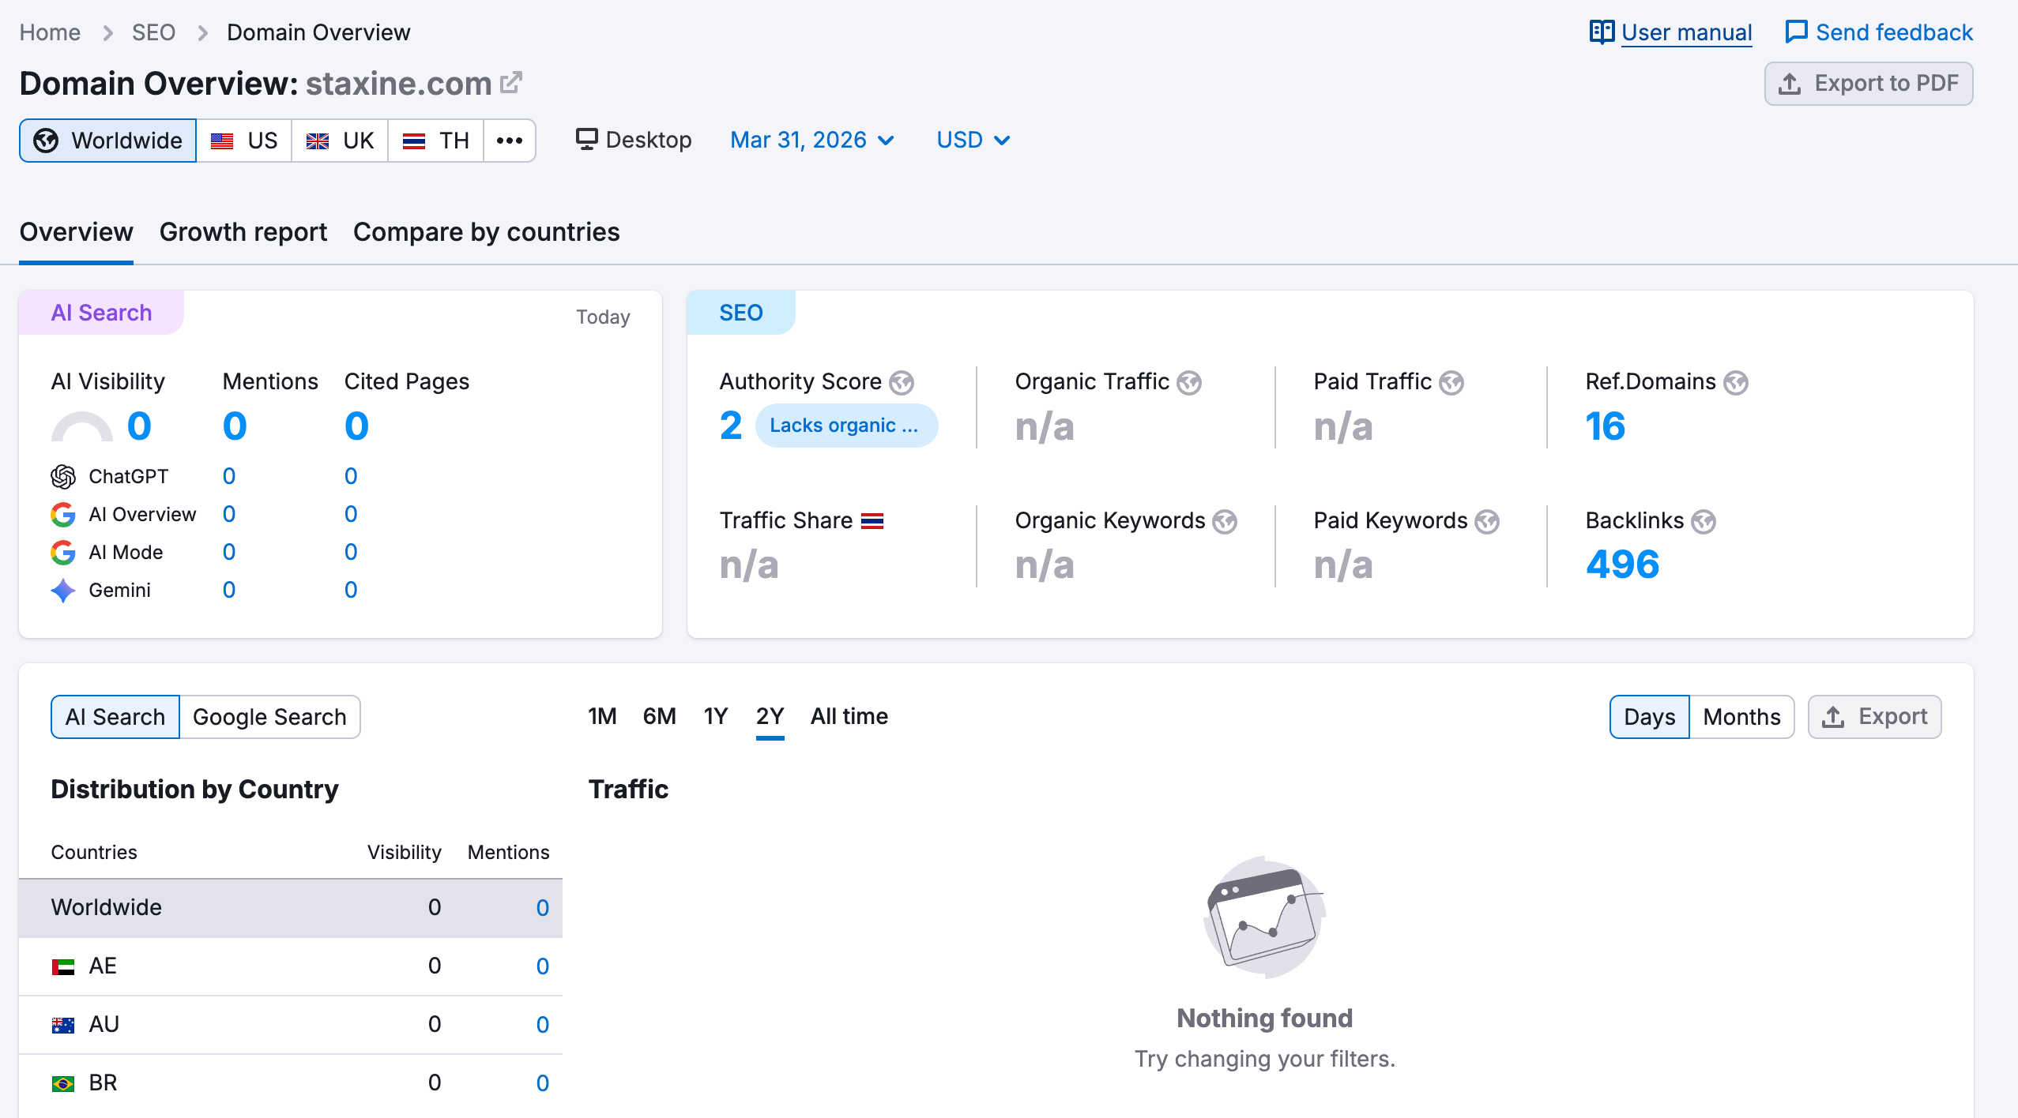The width and height of the screenshot is (2018, 1118).
Task: Click the globe icon beside Backlinks
Action: tap(1704, 522)
